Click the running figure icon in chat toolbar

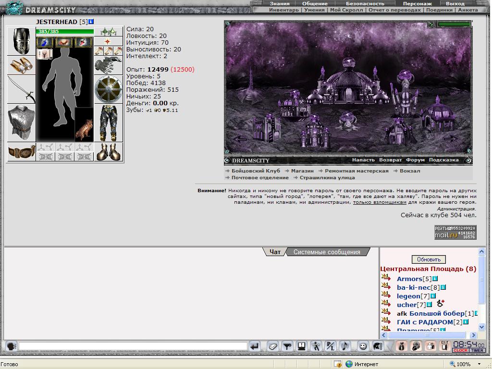pos(316,346)
